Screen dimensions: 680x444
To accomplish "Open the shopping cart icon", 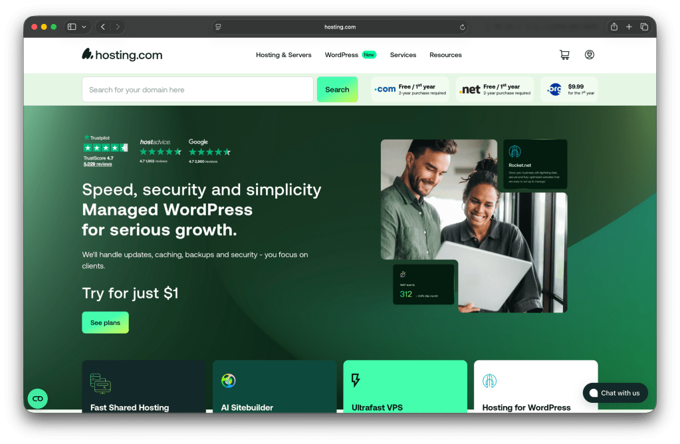I will (x=564, y=55).
